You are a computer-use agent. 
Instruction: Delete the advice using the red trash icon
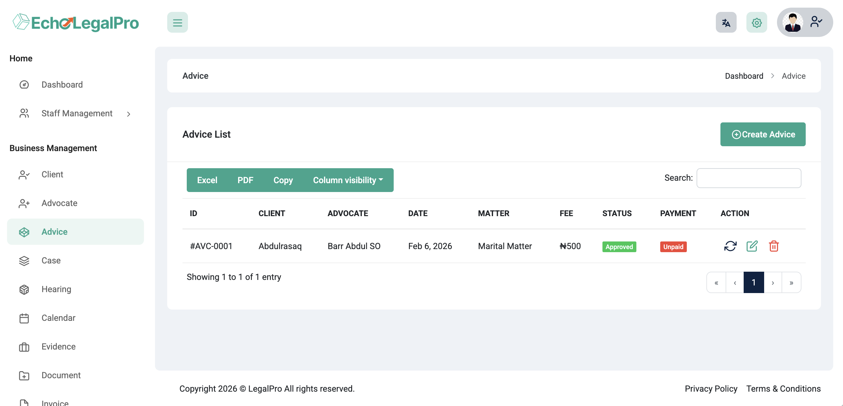pyautogui.click(x=773, y=246)
